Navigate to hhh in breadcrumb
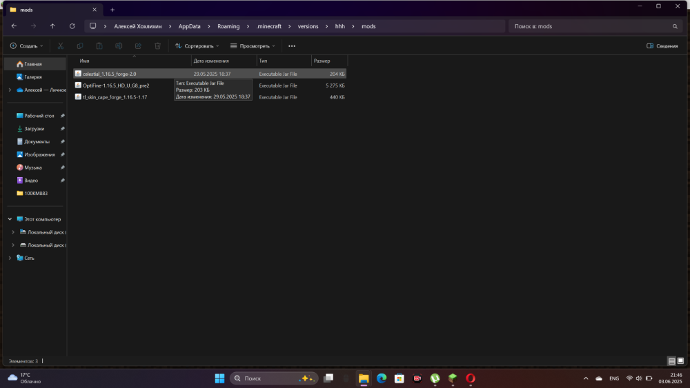This screenshot has height=388, width=690. click(339, 26)
